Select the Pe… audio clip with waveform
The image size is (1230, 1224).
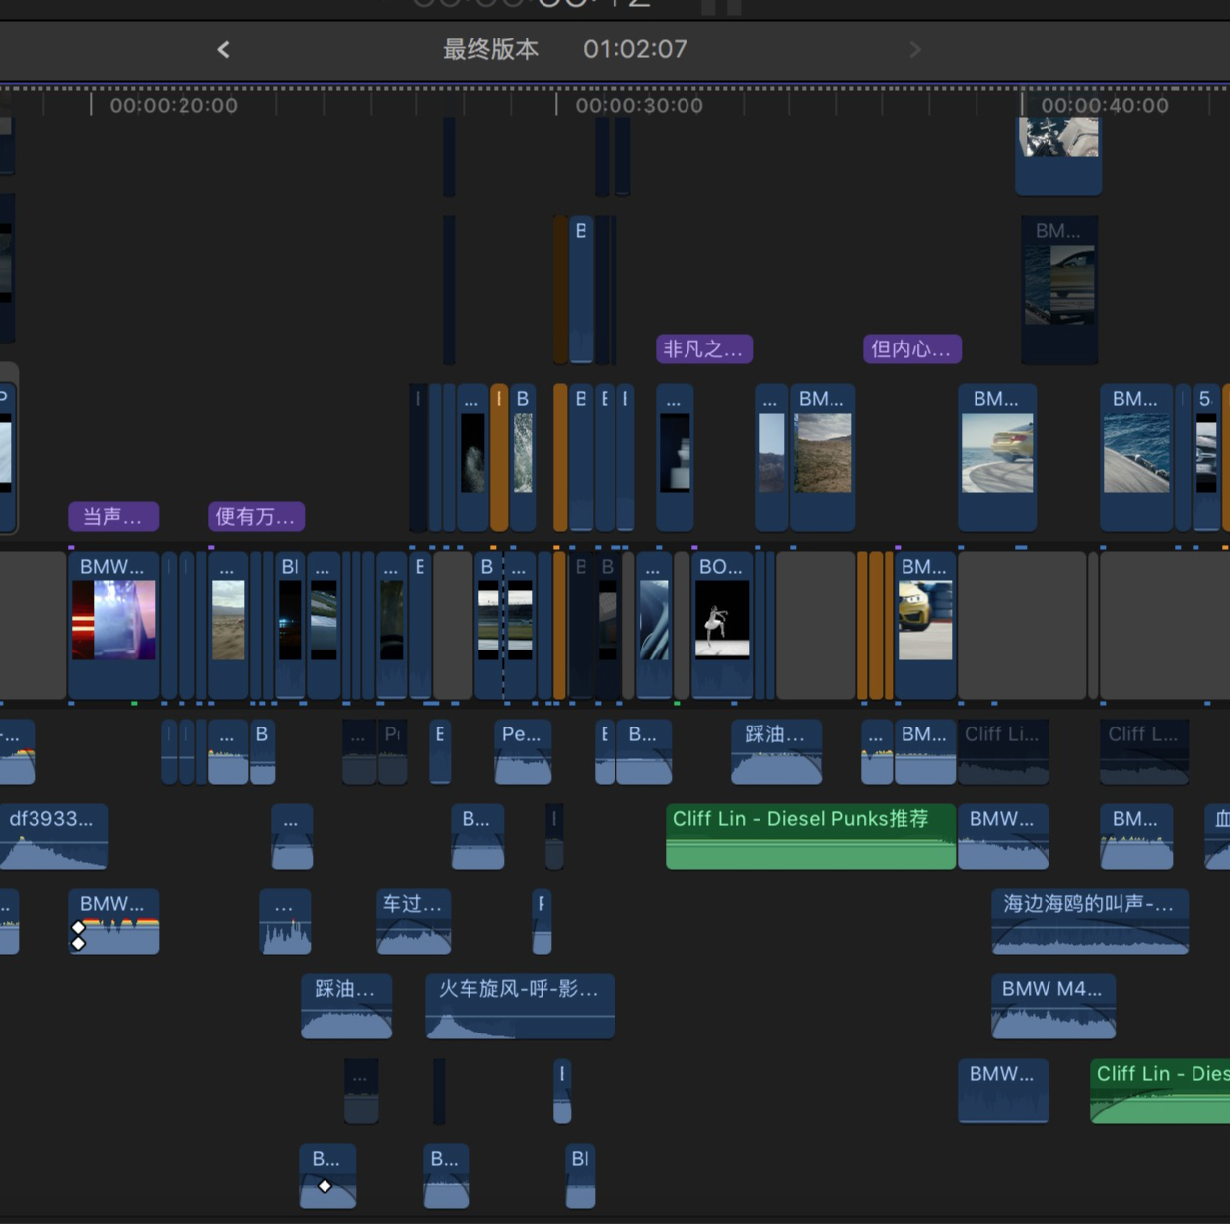(523, 752)
